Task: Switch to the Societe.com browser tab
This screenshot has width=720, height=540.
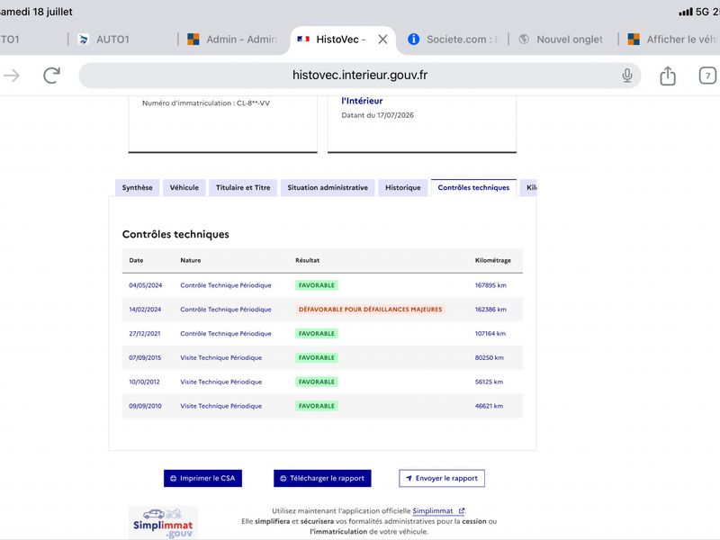Action: tap(454, 40)
